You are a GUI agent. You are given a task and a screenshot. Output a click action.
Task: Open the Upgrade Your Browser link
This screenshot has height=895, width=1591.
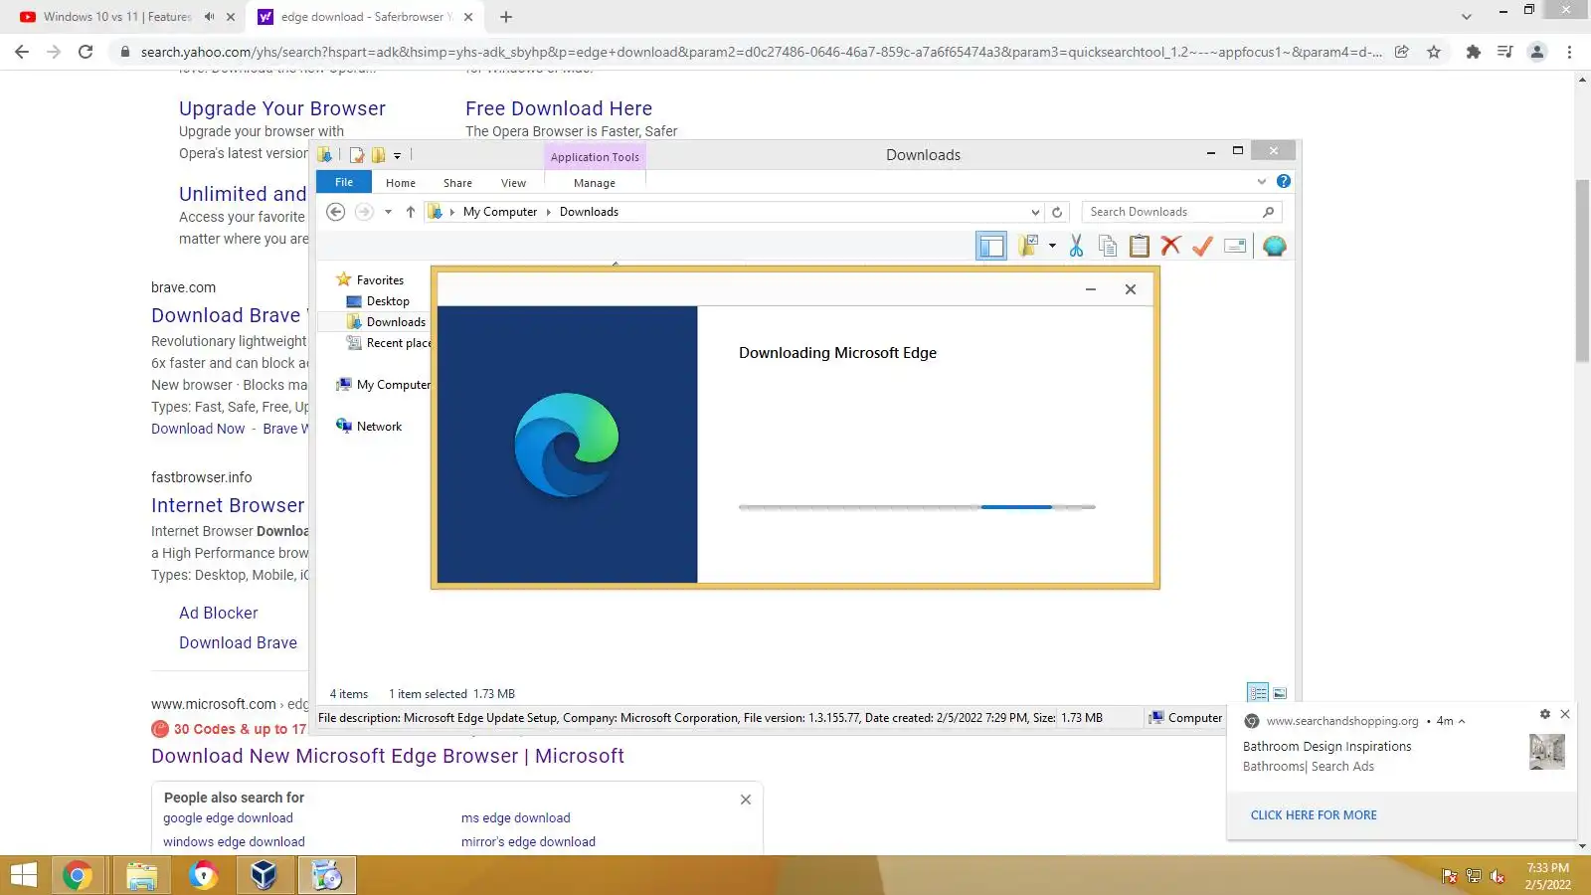pyautogui.click(x=282, y=108)
